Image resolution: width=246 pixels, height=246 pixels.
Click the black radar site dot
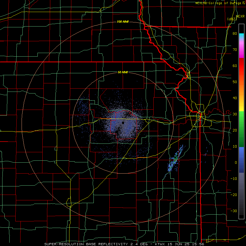pos(123,123)
